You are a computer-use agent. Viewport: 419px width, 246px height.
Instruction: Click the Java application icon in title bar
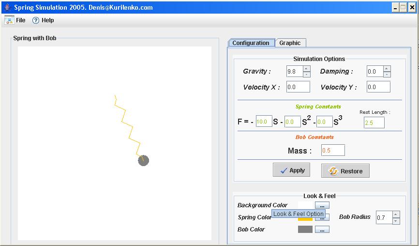tap(7, 7)
